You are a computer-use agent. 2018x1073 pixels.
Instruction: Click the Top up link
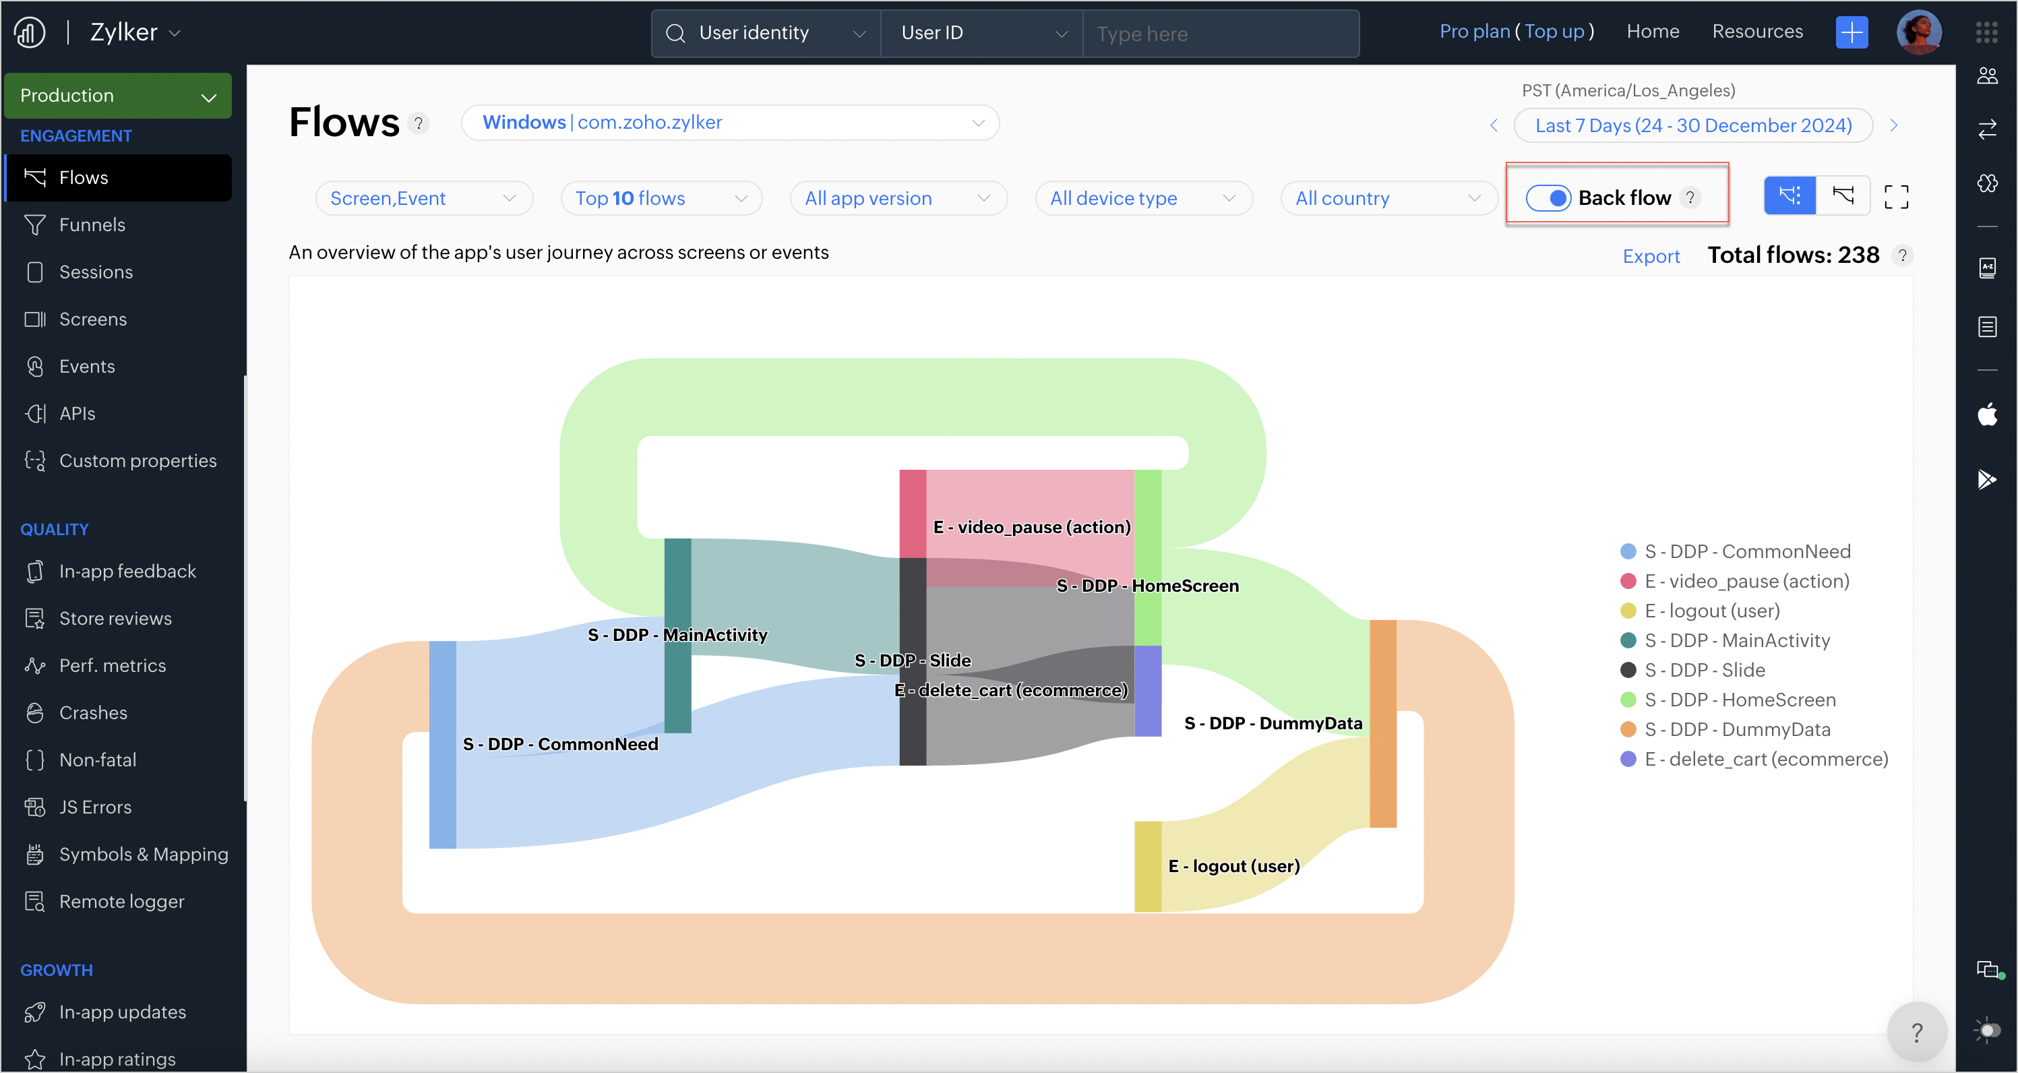(1554, 31)
